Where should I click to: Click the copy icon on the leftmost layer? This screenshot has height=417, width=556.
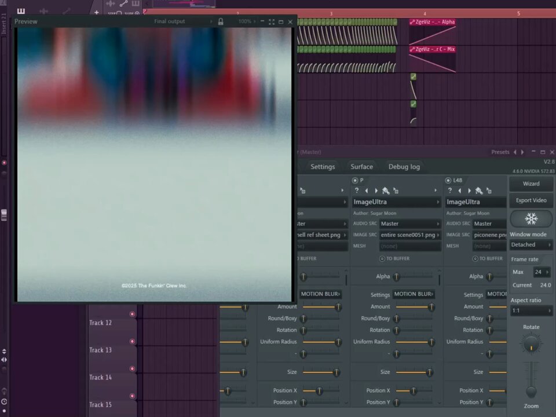(303, 191)
